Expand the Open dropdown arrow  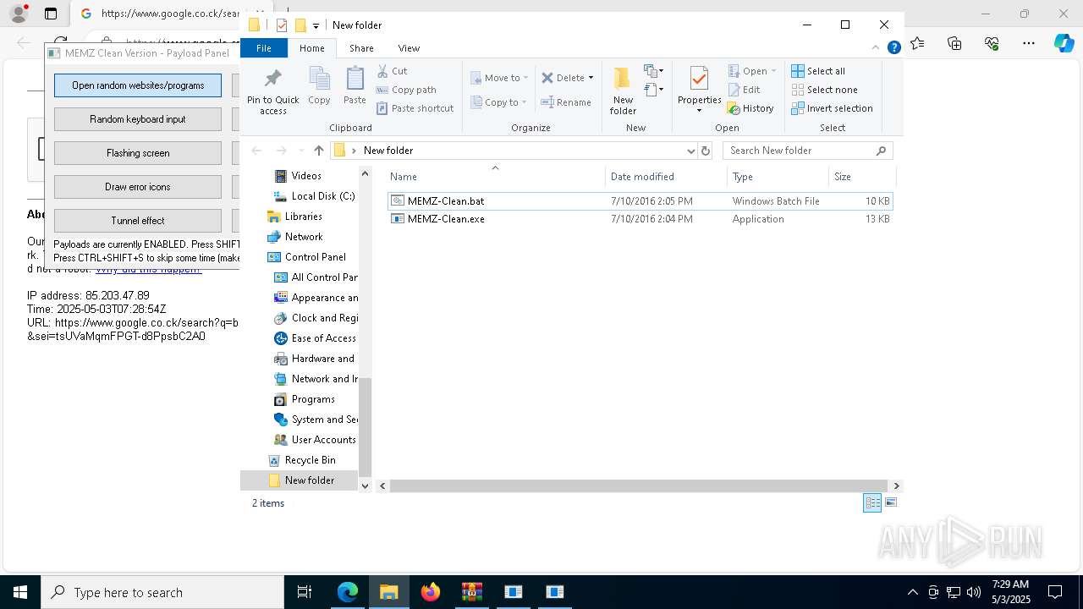[773, 71]
